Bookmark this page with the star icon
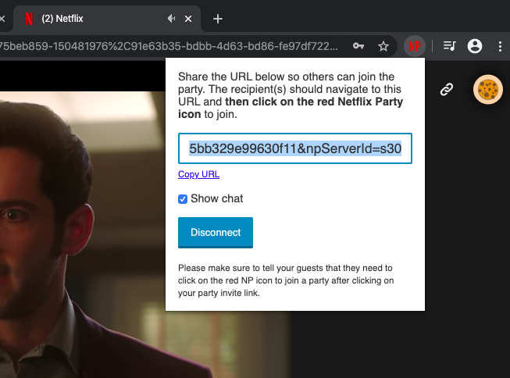 click(x=383, y=46)
